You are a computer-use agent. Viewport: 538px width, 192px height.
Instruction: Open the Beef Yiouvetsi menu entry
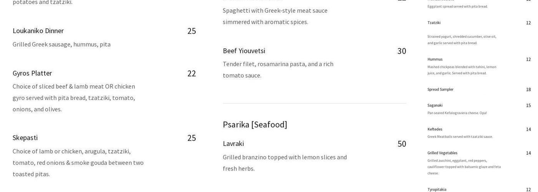point(244,51)
